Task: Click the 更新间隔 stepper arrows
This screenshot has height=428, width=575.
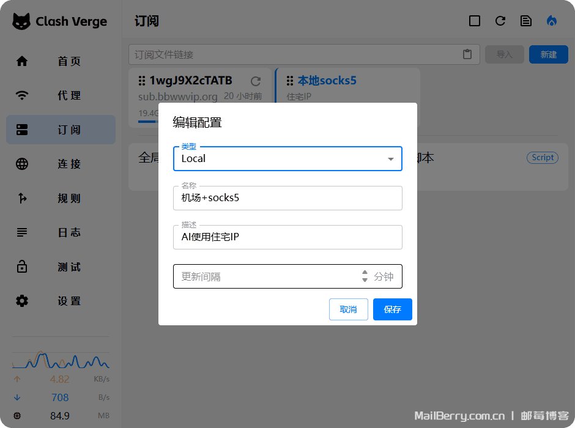Action: point(365,276)
